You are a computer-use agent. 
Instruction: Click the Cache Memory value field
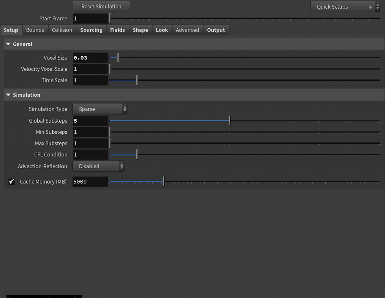click(x=90, y=182)
